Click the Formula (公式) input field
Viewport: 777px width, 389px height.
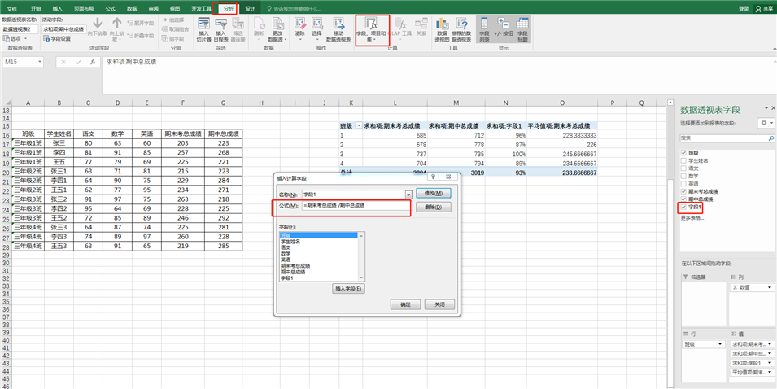356,205
